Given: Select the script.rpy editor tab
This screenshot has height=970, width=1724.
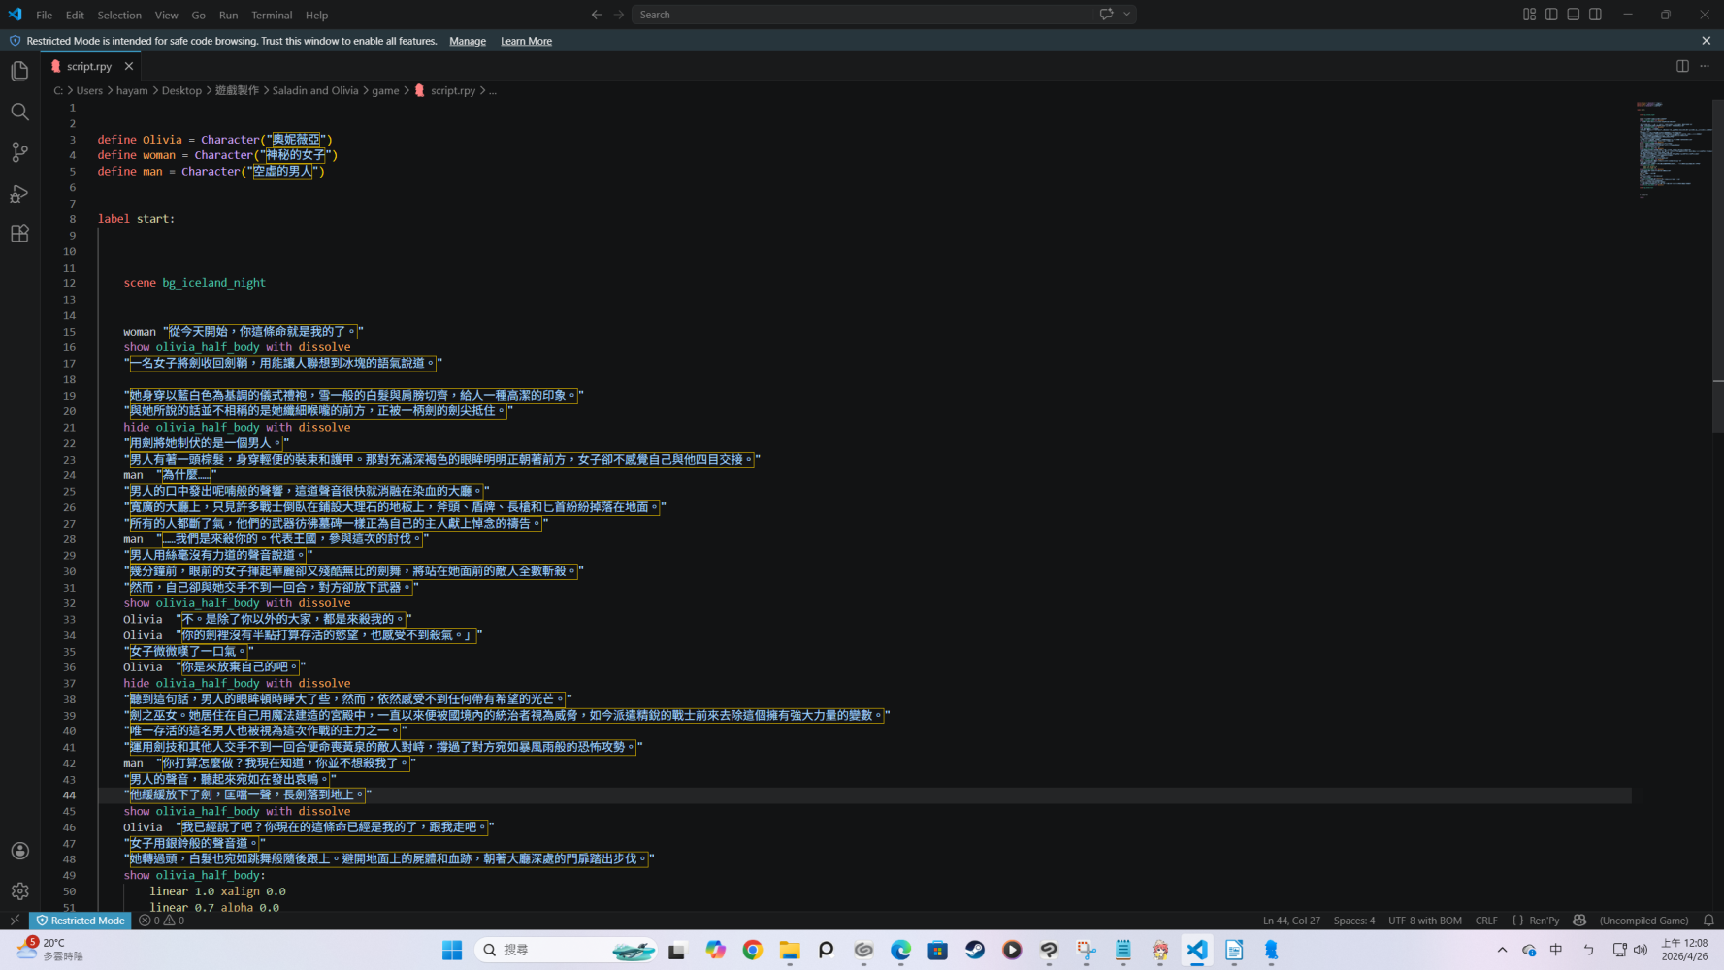Looking at the screenshot, I should [x=92, y=66].
